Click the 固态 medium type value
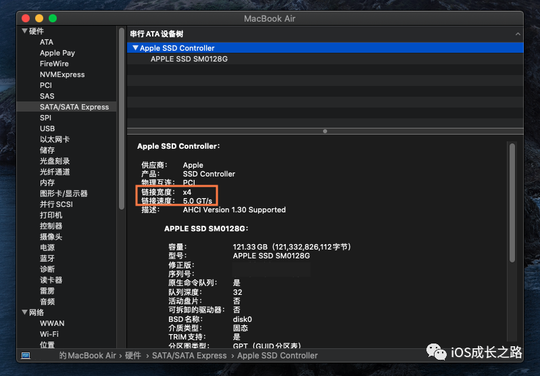 [241, 328]
